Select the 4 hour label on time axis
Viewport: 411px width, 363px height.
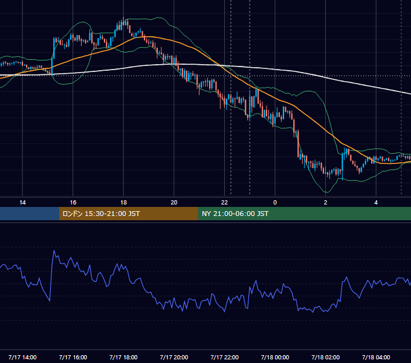pyautogui.click(x=376, y=203)
